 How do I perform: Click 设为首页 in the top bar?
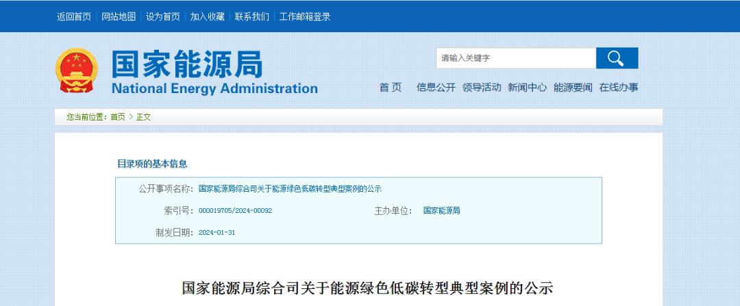163,16
